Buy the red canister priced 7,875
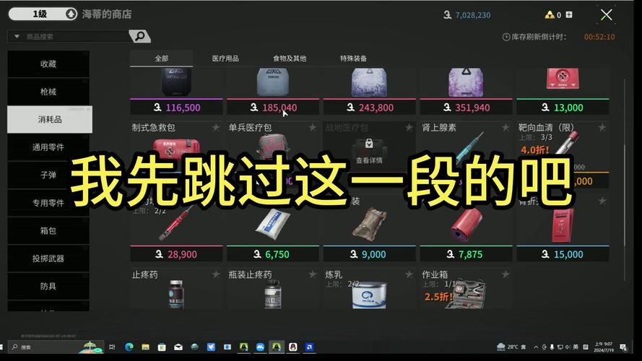This screenshot has width=642, height=361. point(467,254)
